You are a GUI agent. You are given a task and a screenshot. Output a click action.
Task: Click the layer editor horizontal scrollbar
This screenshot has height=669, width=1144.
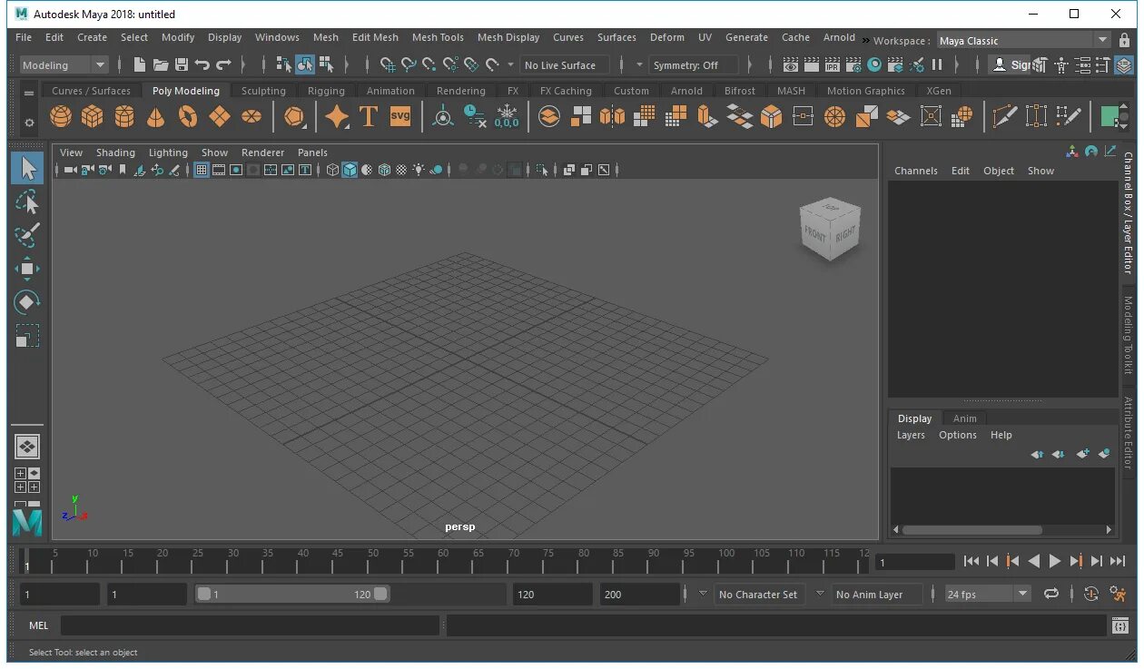pos(972,530)
